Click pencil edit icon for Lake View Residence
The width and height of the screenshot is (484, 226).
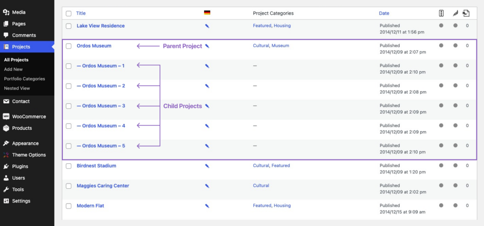pyautogui.click(x=207, y=26)
